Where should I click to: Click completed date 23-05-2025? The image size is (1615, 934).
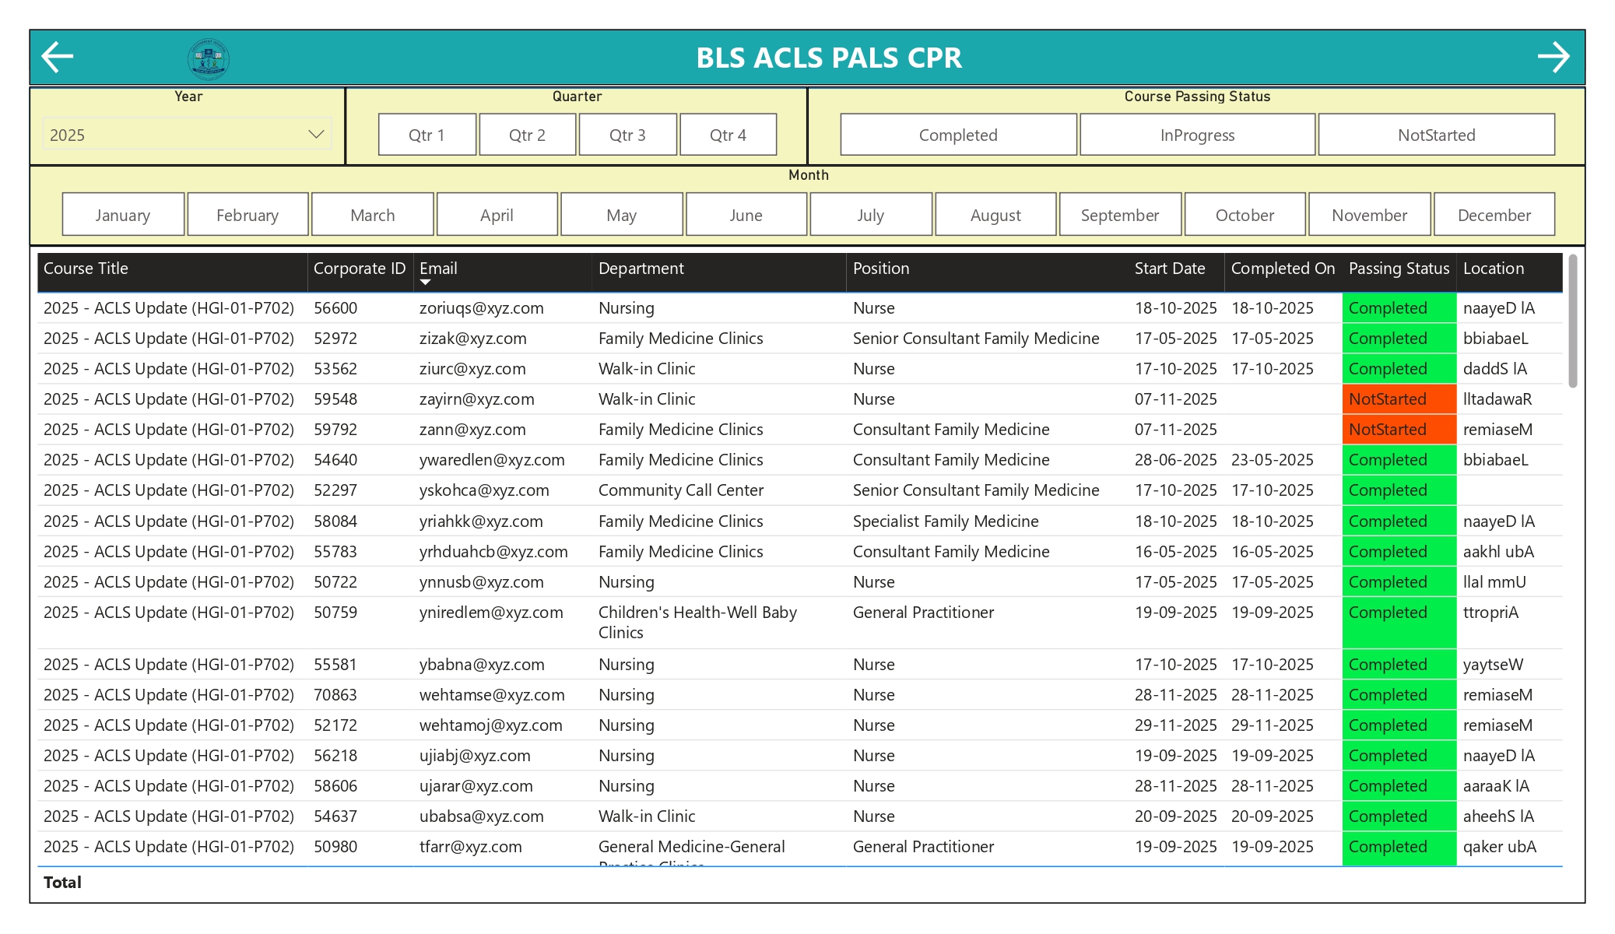(x=1272, y=460)
